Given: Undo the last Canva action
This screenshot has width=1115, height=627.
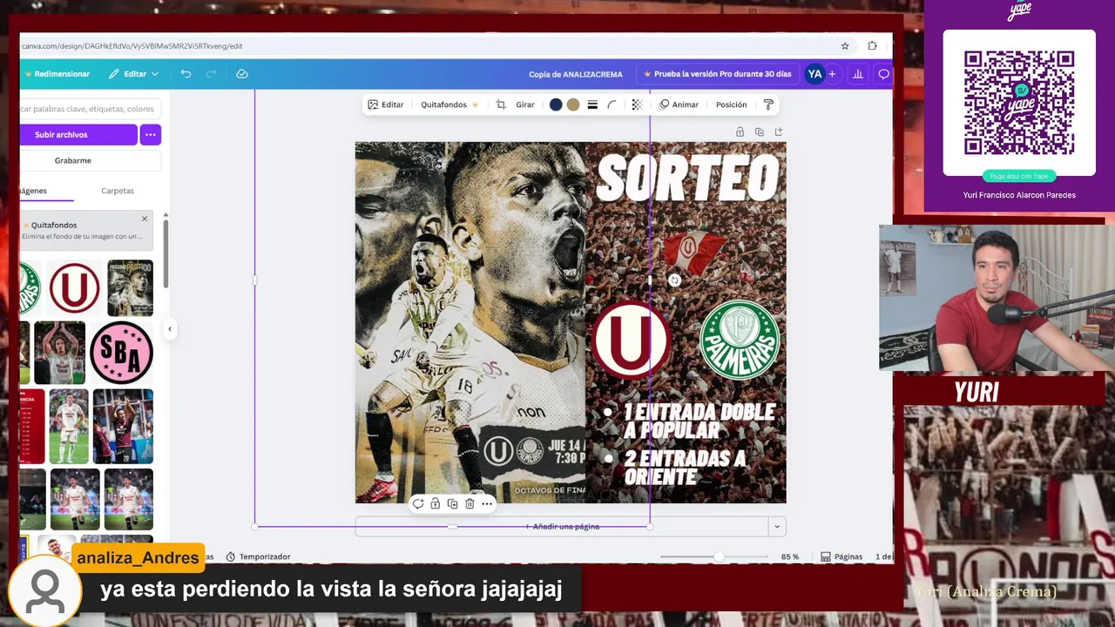Looking at the screenshot, I should tap(186, 74).
